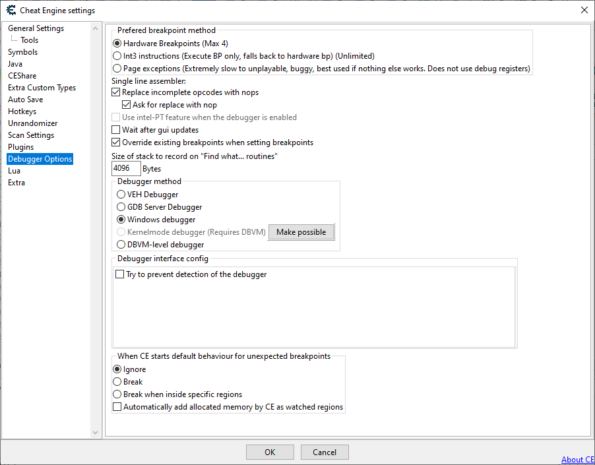This screenshot has width=595, height=465.
Task: Select GDB Server Debugger option
Action: (x=121, y=207)
